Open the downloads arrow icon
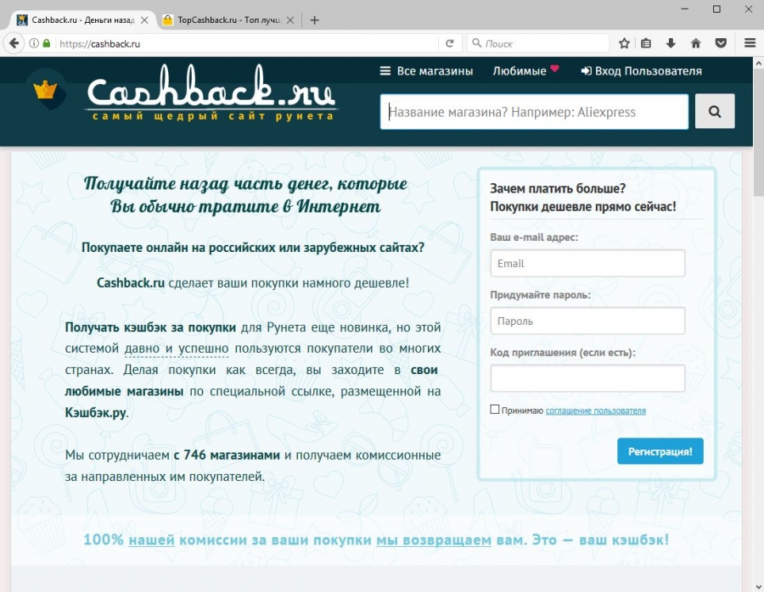This screenshot has width=764, height=592. [x=671, y=43]
